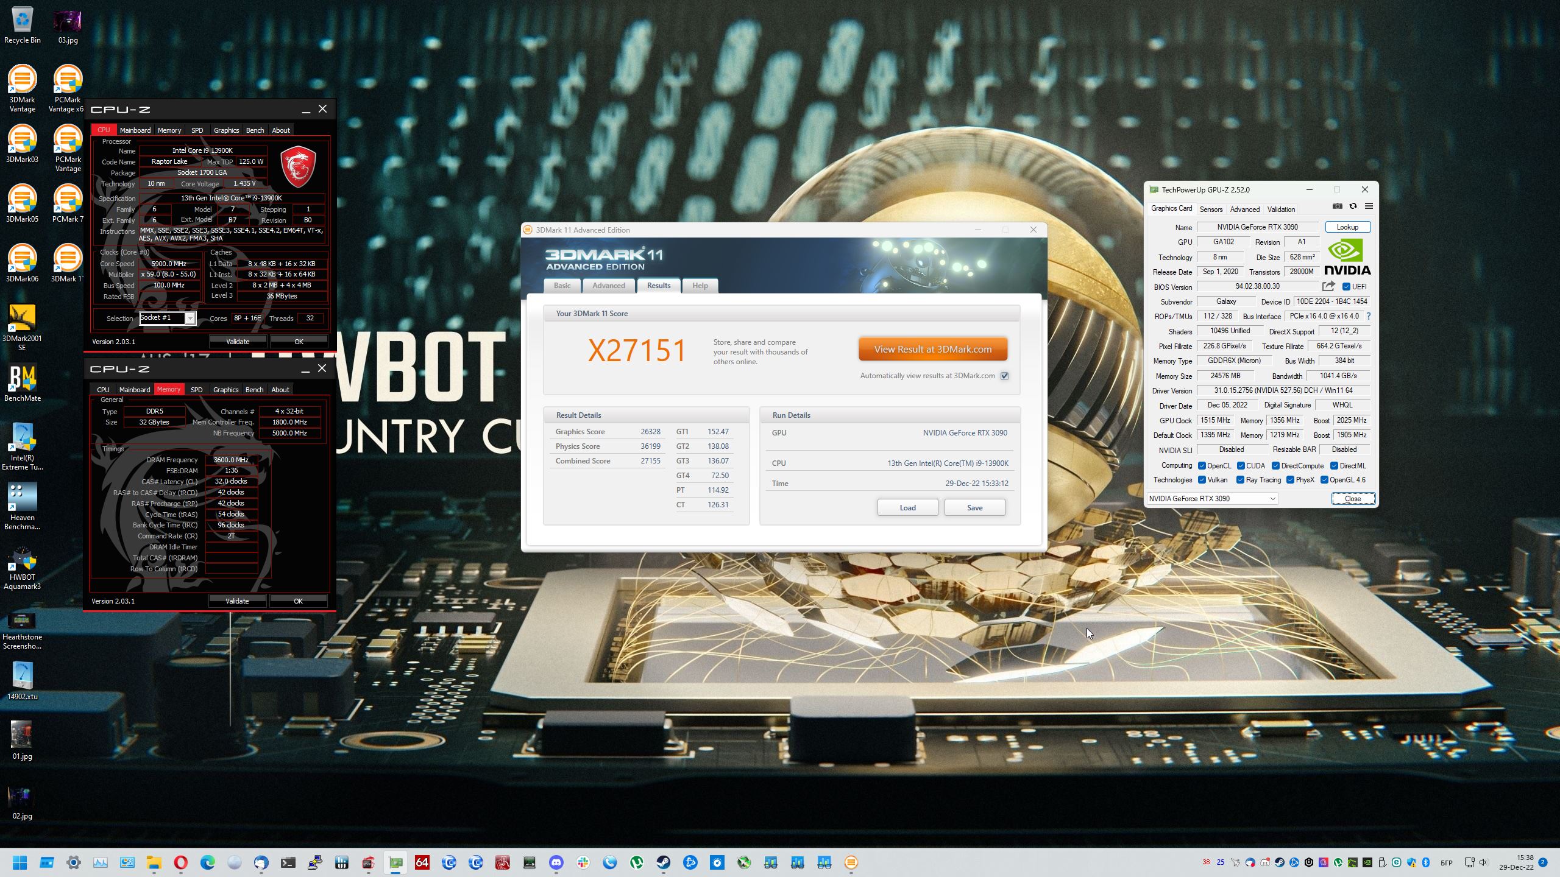Screen dimensions: 1560x877
Task: Open the 3DMark Vantage desktop shortcut
Action: click(23, 89)
